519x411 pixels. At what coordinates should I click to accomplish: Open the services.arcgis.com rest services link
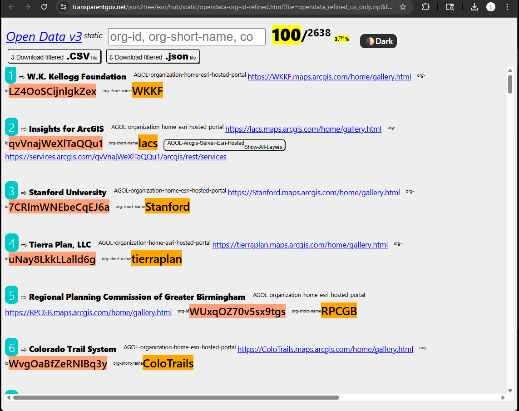click(115, 157)
